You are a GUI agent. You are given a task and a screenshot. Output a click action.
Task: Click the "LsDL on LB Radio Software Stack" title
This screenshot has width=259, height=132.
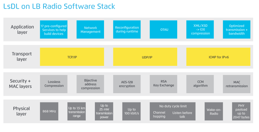59,7
